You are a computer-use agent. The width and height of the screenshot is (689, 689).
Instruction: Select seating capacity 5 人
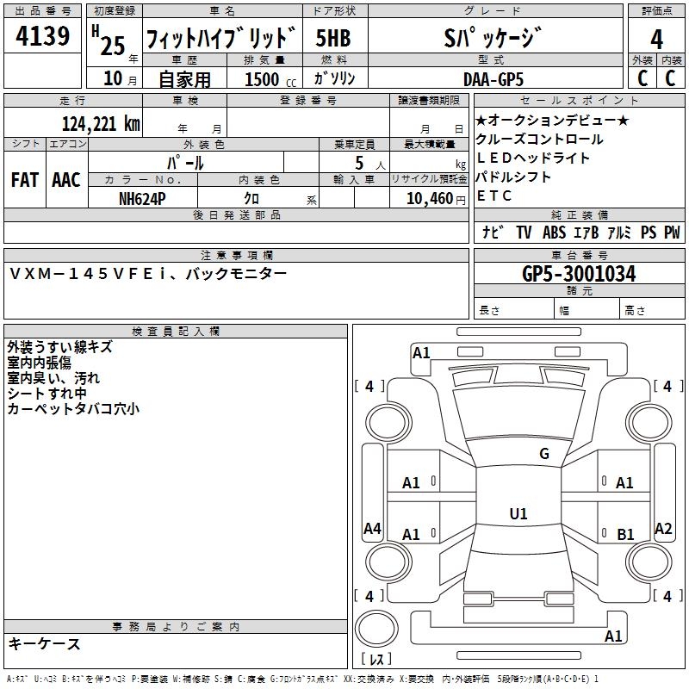tap(370, 163)
